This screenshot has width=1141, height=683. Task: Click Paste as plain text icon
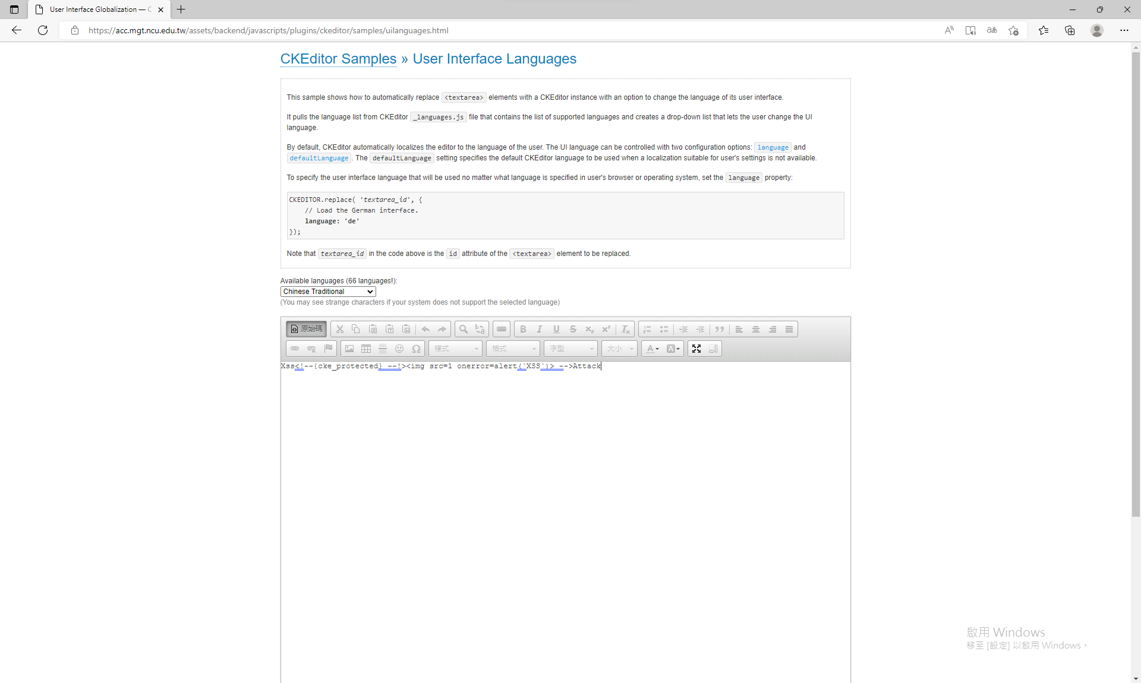[x=389, y=329]
